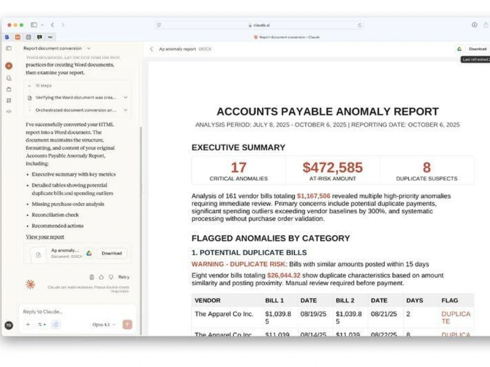Viewport: 490px width, 367px height.
Task: Click Download on the chat file card
Action: (x=111, y=253)
